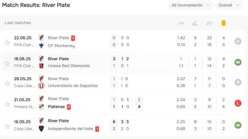Expand the Overall filter dropdown
The image size is (248, 139).
click(x=229, y=5)
